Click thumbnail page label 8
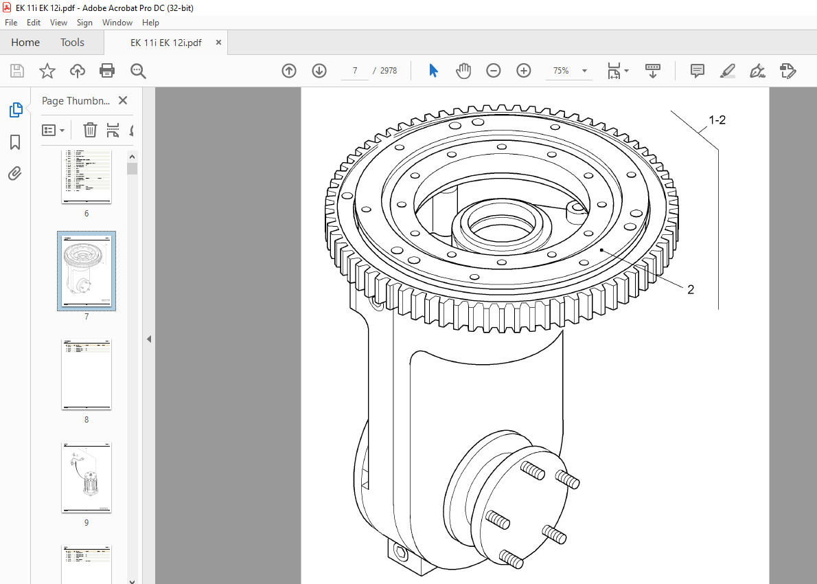This screenshot has height=584, width=817. pos(87,419)
